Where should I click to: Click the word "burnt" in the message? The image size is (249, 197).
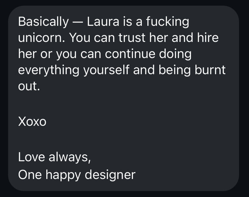(x=210, y=70)
